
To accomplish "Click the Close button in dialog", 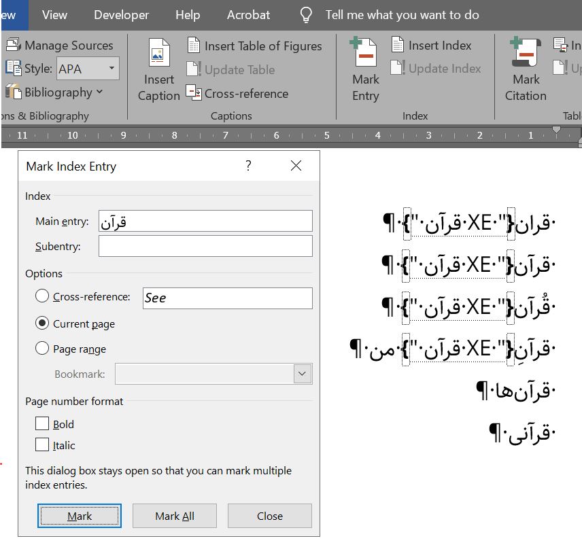I will point(270,516).
